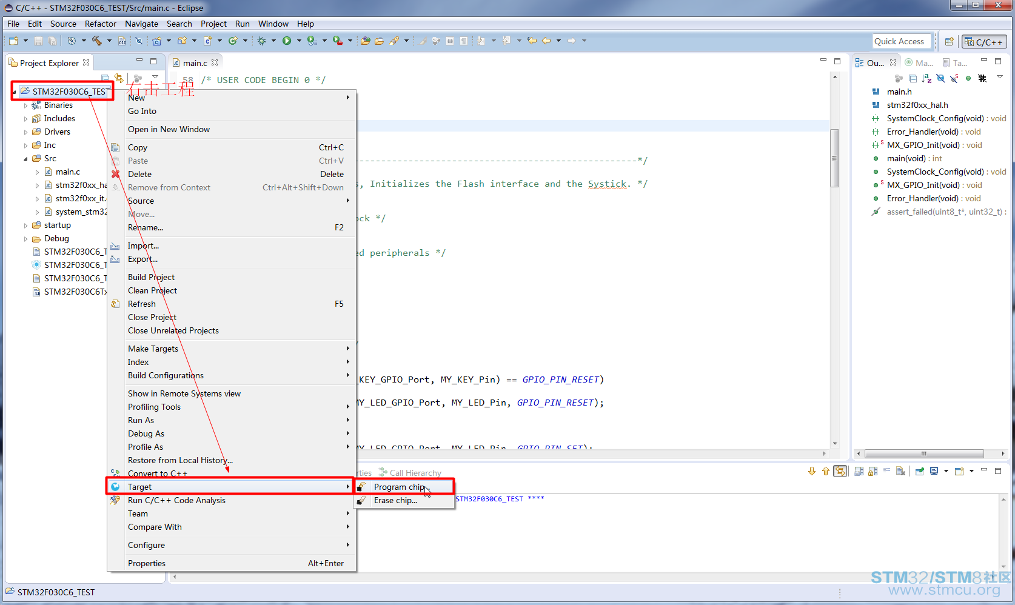The height and width of the screenshot is (605, 1015).
Task: Toggle Wrap/Swap console arrows button
Action: click(x=840, y=471)
